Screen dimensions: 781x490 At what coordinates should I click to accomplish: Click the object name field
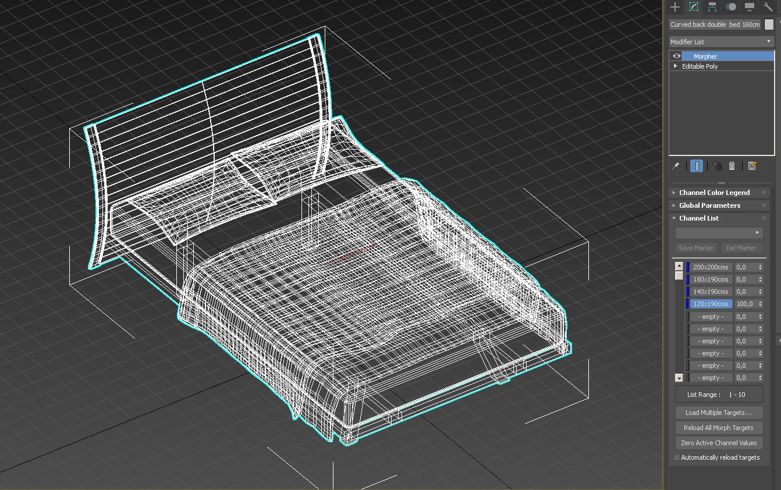click(x=715, y=24)
